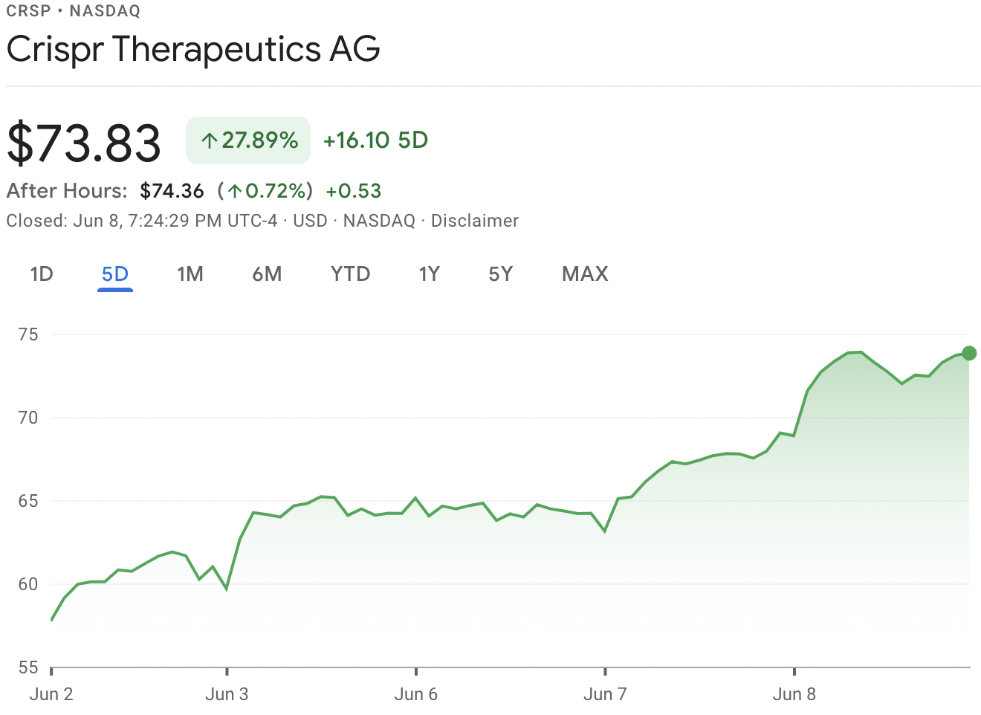The width and height of the screenshot is (981, 715).
Task: Click the $73.83 current price
Action: pos(84,143)
